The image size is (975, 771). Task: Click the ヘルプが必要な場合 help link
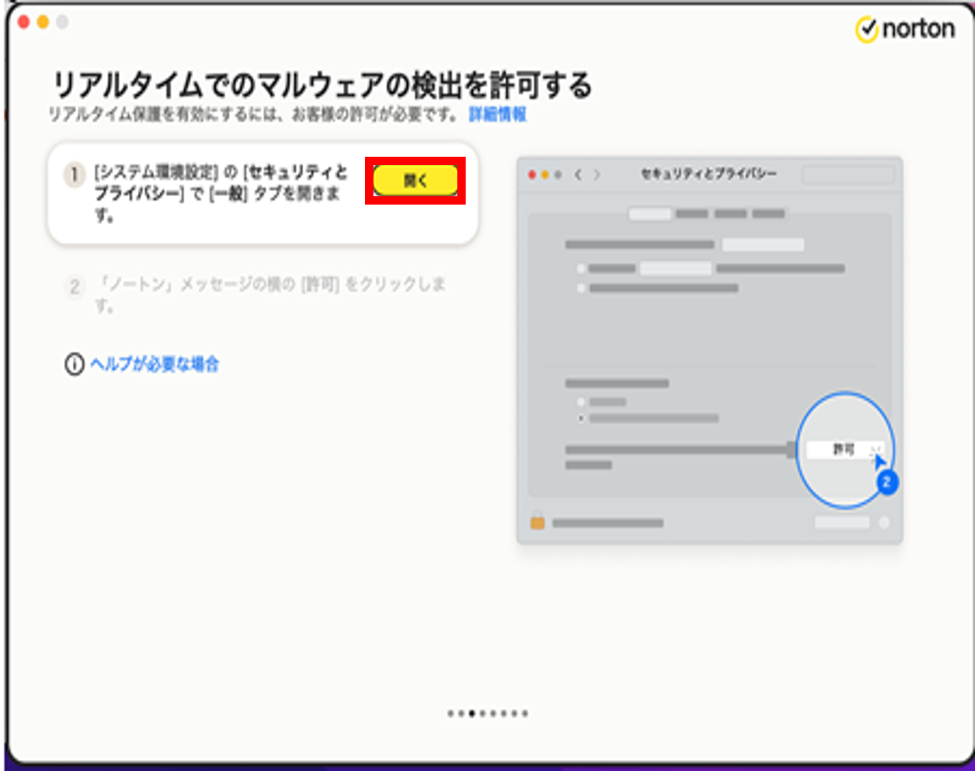point(154,364)
